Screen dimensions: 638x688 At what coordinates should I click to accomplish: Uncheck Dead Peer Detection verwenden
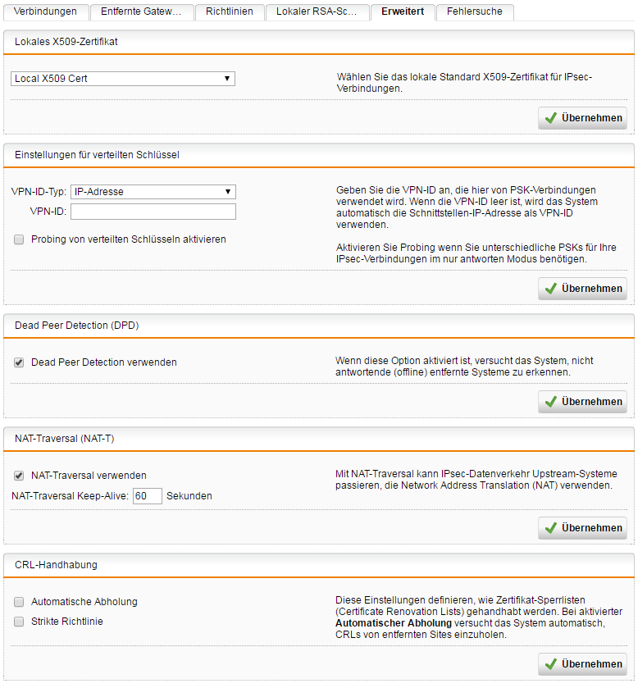pyautogui.click(x=19, y=362)
